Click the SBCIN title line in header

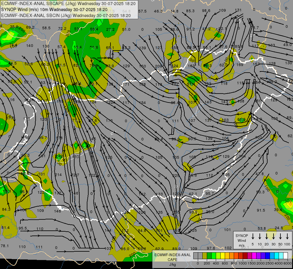(66, 16)
